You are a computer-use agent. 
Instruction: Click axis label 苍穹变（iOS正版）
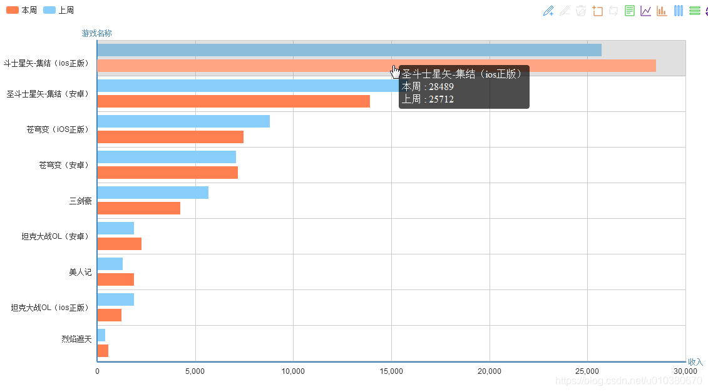pos(58,129)
